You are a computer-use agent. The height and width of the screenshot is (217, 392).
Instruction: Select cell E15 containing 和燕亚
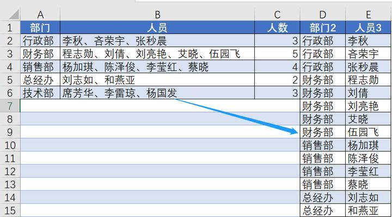pyautogui.click(x=369, y=210)
